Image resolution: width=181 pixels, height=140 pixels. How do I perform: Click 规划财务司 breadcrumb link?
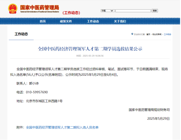pyautogui.click(x=157, y=34)
